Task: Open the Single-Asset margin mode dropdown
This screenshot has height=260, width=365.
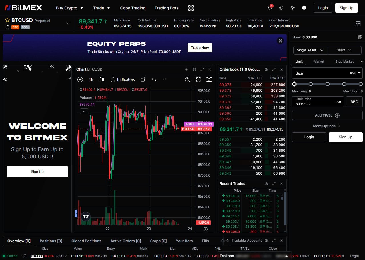Action: point(310,50)
